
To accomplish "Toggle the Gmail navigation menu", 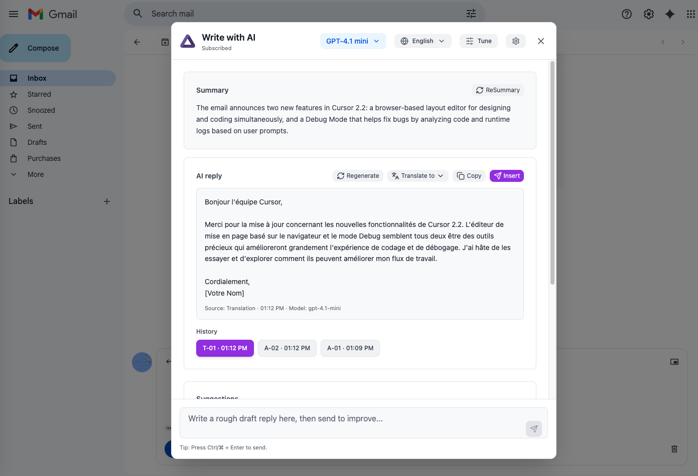I will point(14,14).
